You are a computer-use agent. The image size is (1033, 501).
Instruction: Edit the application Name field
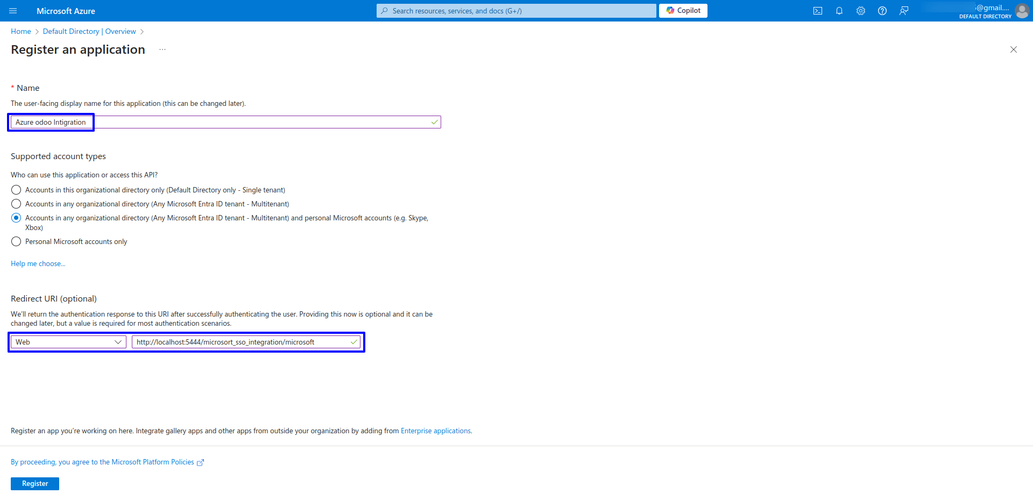[226, 122]
